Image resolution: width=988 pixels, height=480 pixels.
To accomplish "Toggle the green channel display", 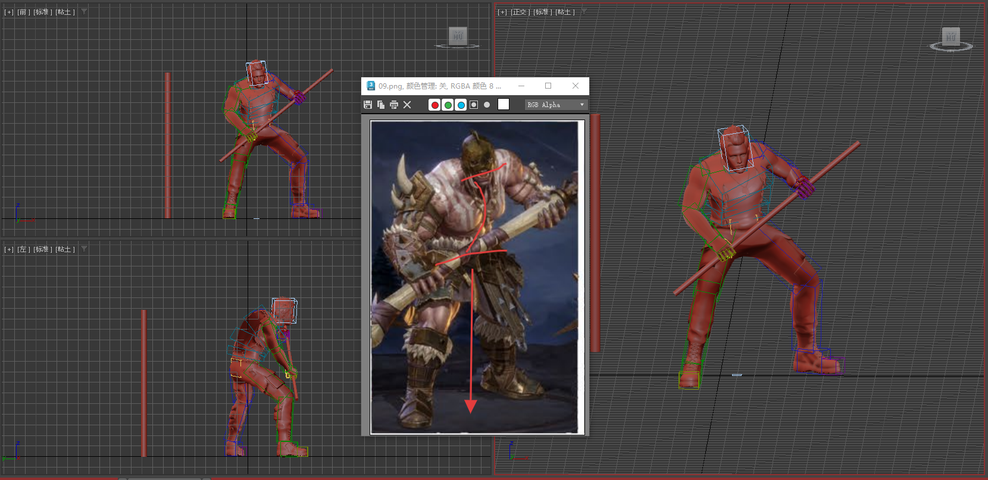I will click(x=448, y=105).
